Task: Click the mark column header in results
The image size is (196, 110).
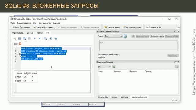Action: pos(35,73)
